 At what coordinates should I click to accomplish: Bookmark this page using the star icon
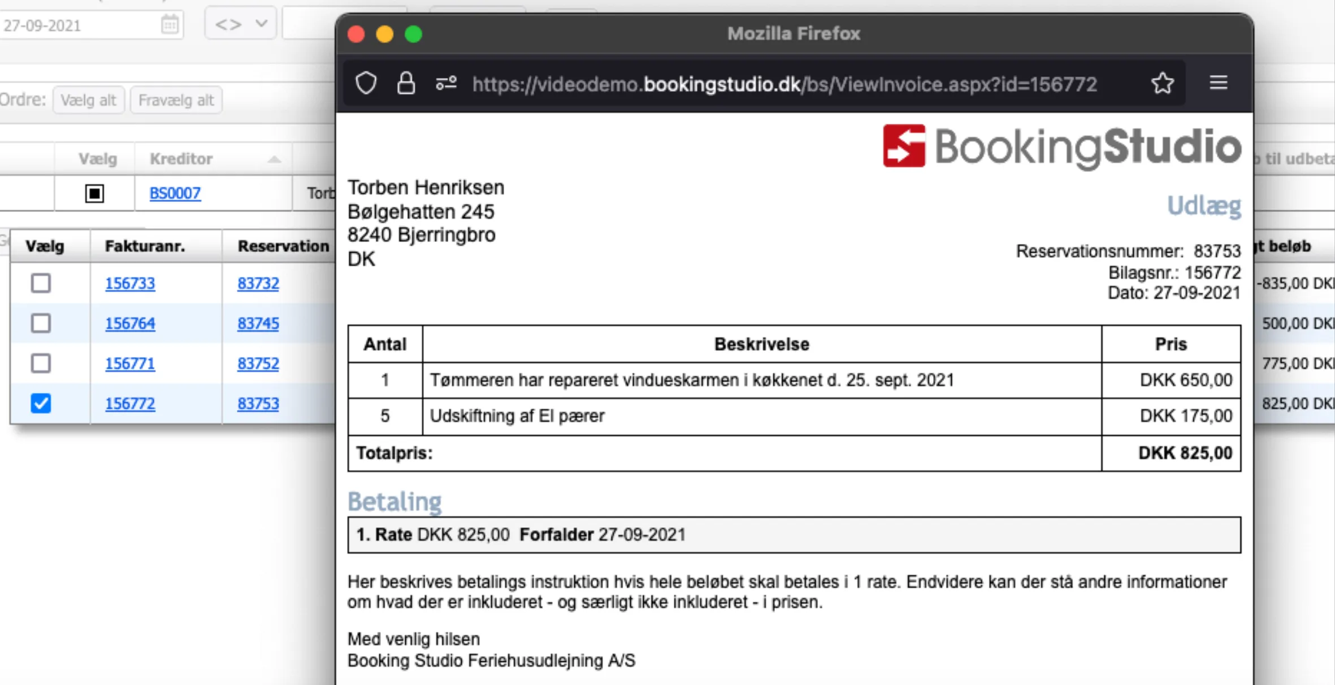pos(1163,83)
